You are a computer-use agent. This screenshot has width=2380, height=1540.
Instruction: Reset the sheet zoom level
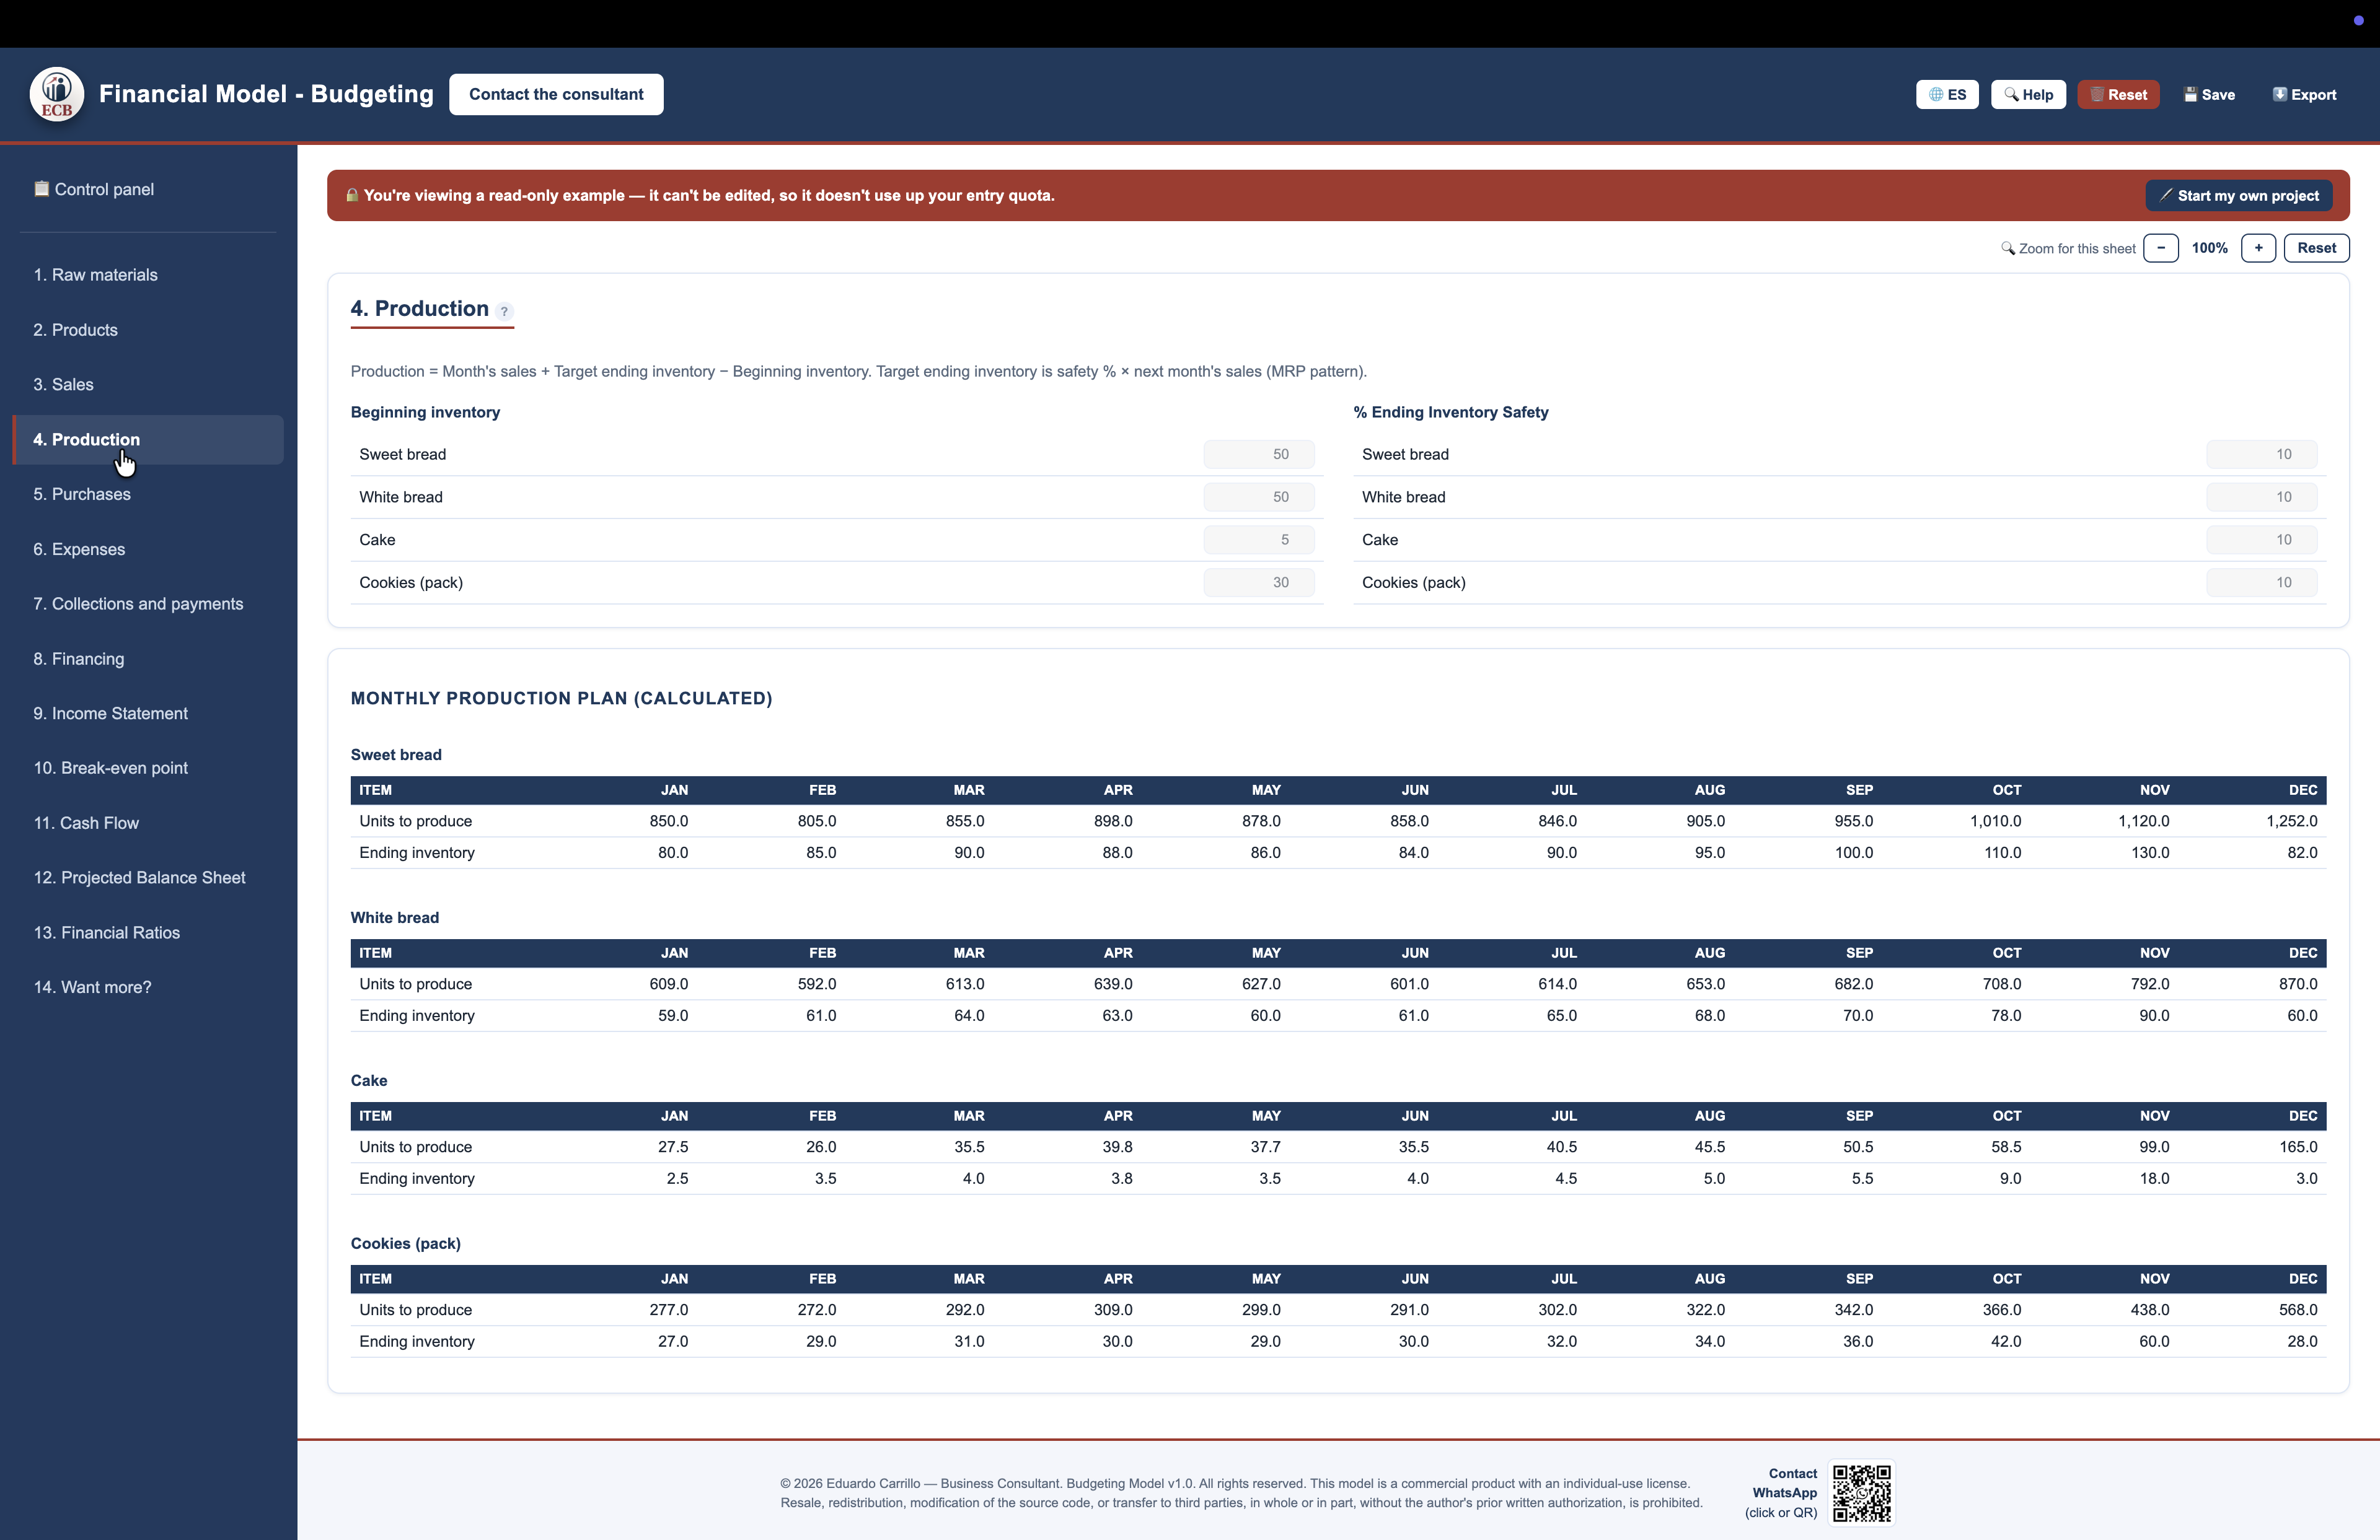pos(2316,248)
